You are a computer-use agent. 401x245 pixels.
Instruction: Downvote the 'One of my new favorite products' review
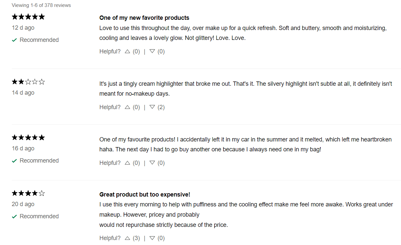pos(152,51)
